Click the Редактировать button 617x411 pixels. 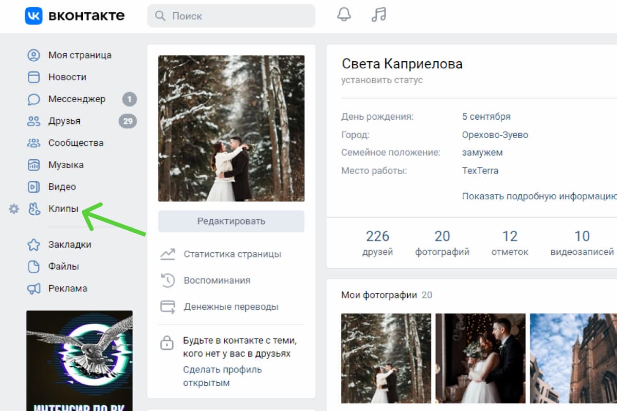(x=231, y=221)
